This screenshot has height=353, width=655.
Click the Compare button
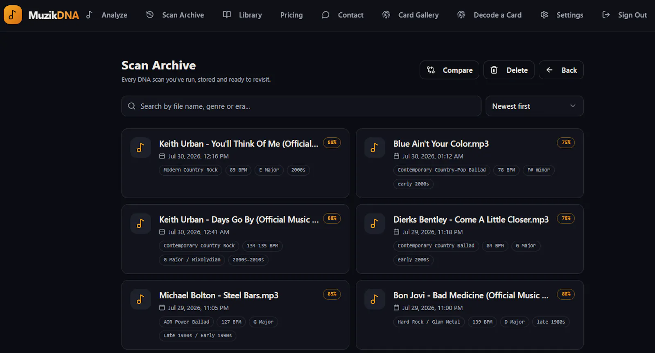pos(449,70)
